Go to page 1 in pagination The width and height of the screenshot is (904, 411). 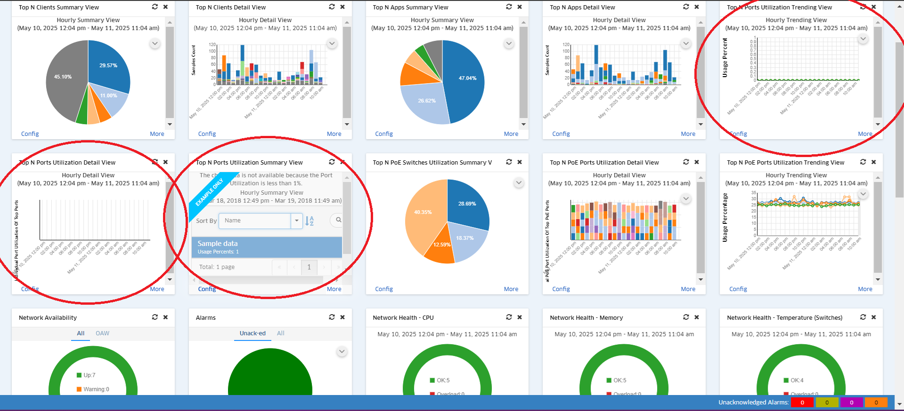pos(309,267)
